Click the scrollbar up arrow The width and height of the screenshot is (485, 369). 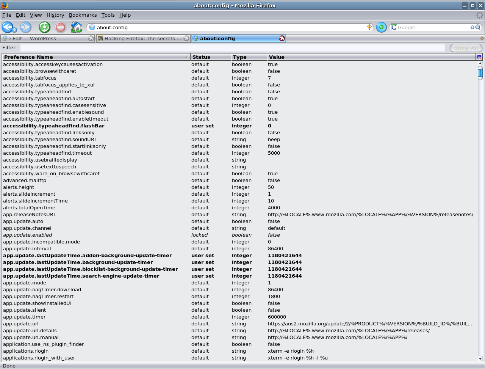coord(480,63)
